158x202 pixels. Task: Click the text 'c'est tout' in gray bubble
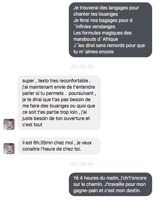click(32, 125)
